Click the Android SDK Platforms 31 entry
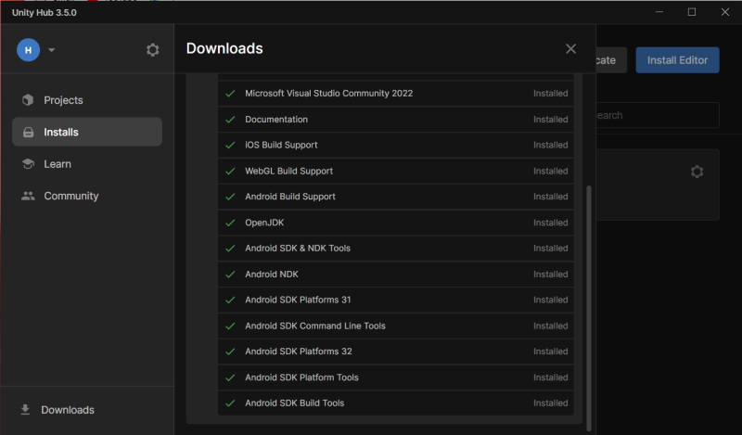This screenshot has width=742, height=435. 396,300
